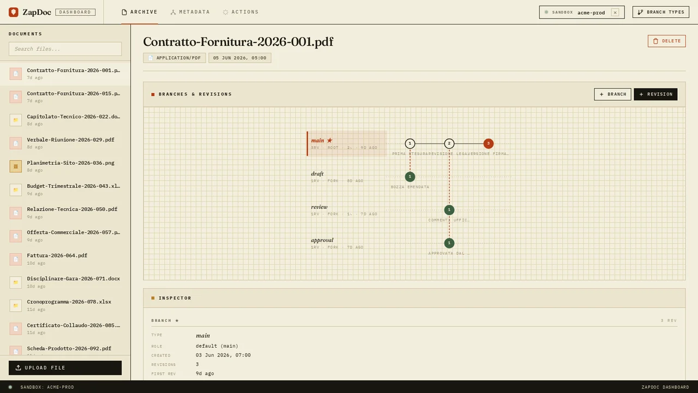Click file icon of Certificato-Collaudo-2026-085
The image size is (698, 393).
pyautogui.click(x=16, y=328)
